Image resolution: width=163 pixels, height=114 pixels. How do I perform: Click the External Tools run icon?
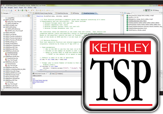pyautogui.click(x=26, y=10)
